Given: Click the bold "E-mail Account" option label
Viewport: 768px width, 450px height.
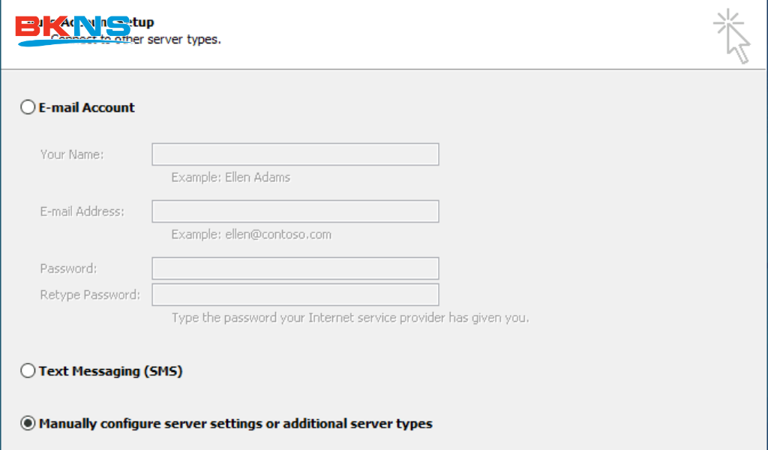Looking at the screenshot, I should (x=87, y=107).
